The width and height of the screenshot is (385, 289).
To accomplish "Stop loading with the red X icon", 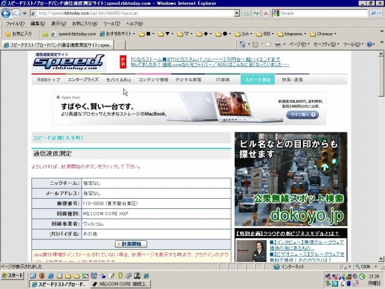I will [266, 13].
